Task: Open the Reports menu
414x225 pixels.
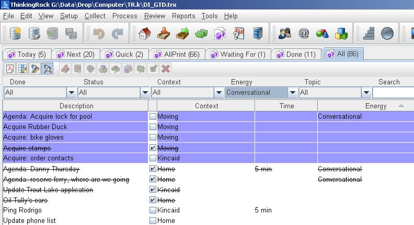Action: point(183,16)
